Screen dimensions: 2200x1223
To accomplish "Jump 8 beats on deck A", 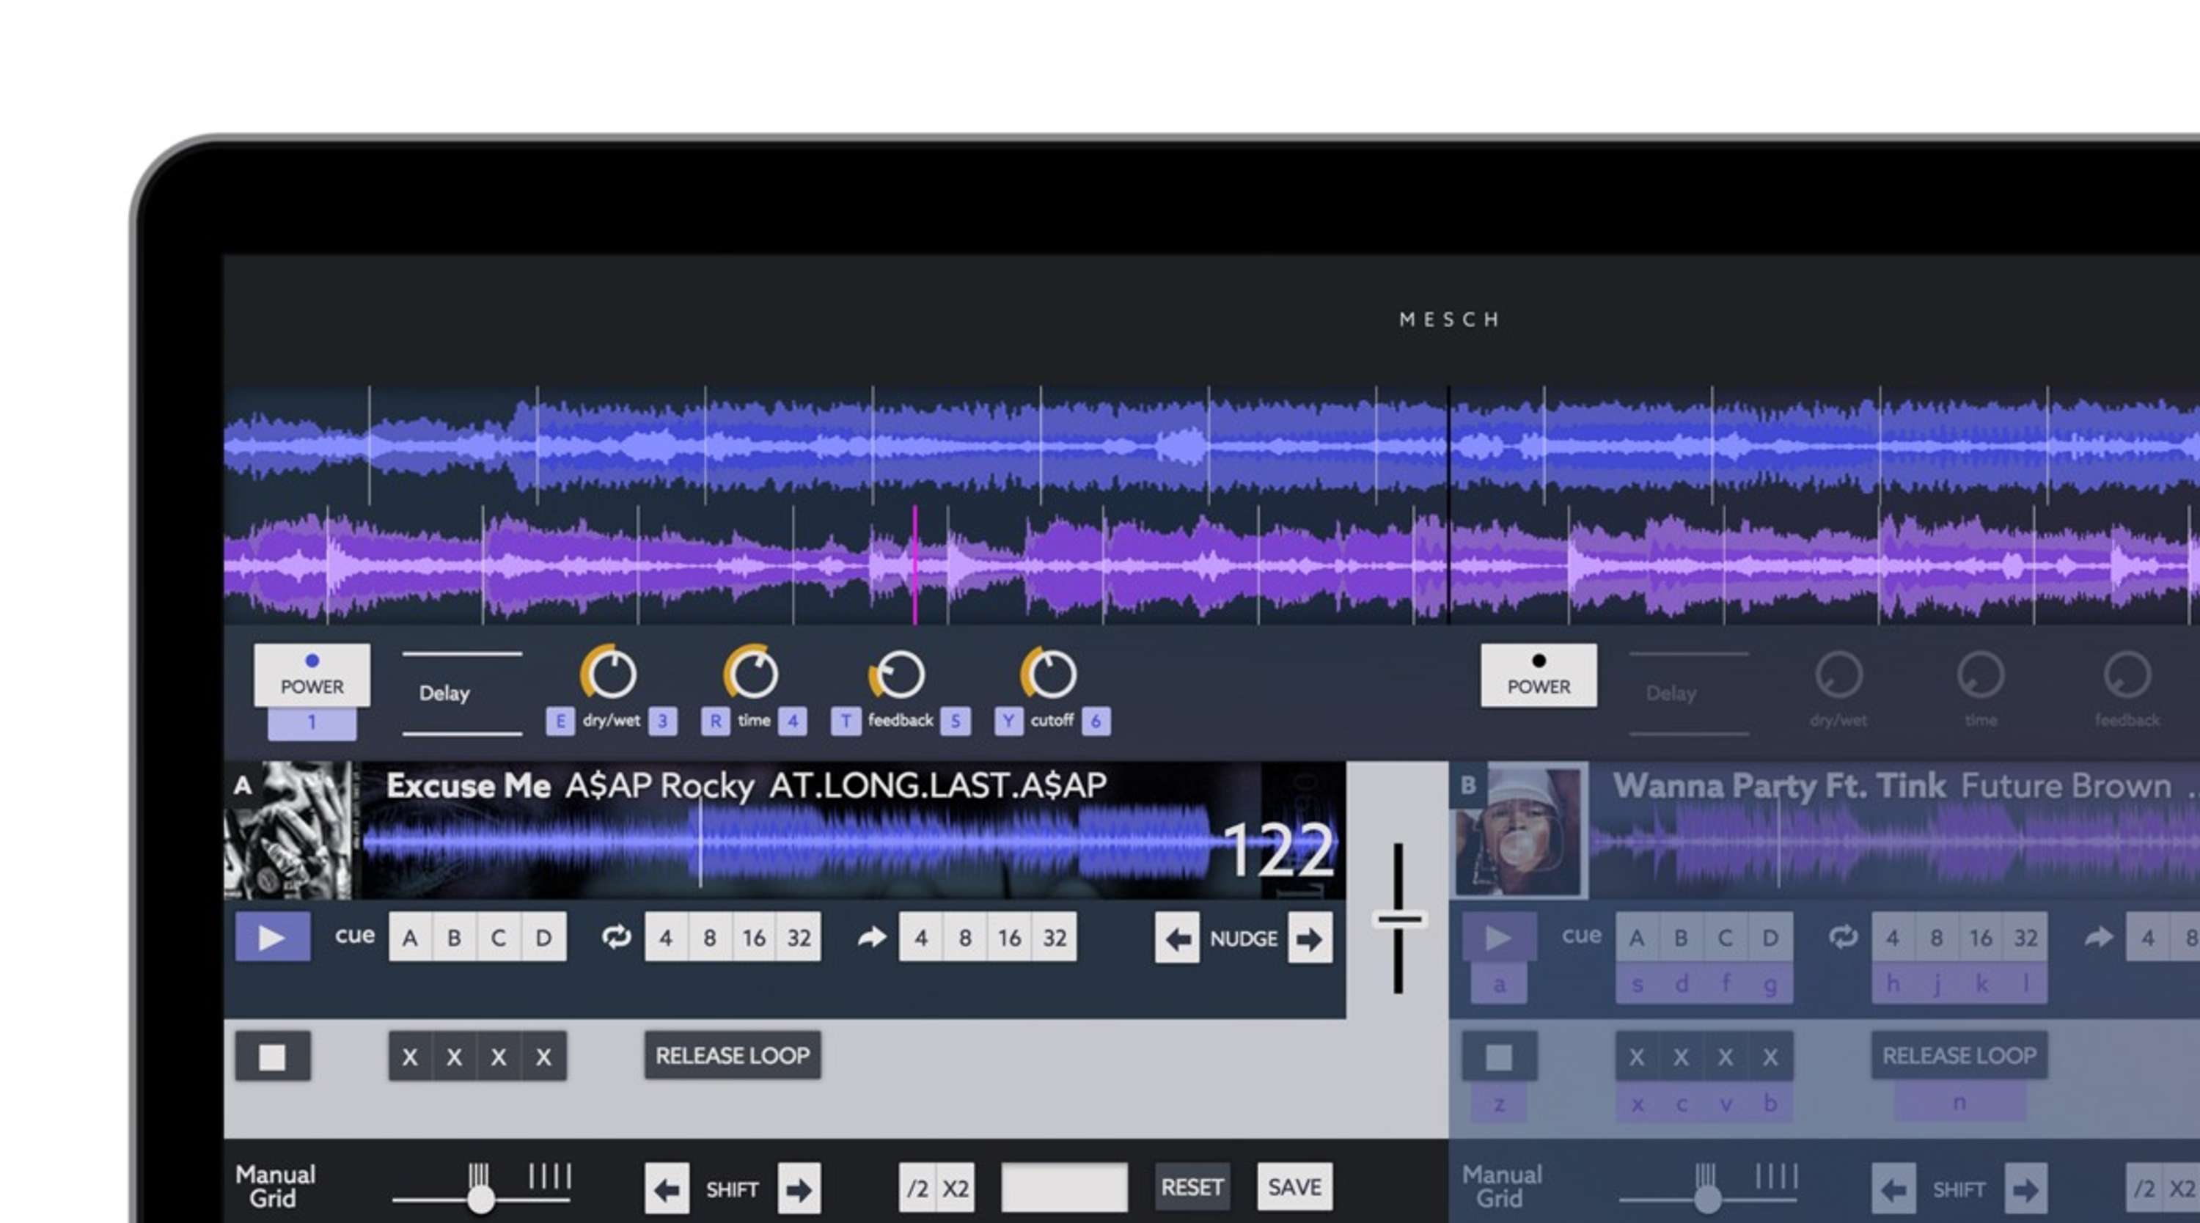I will coord(966,937).
